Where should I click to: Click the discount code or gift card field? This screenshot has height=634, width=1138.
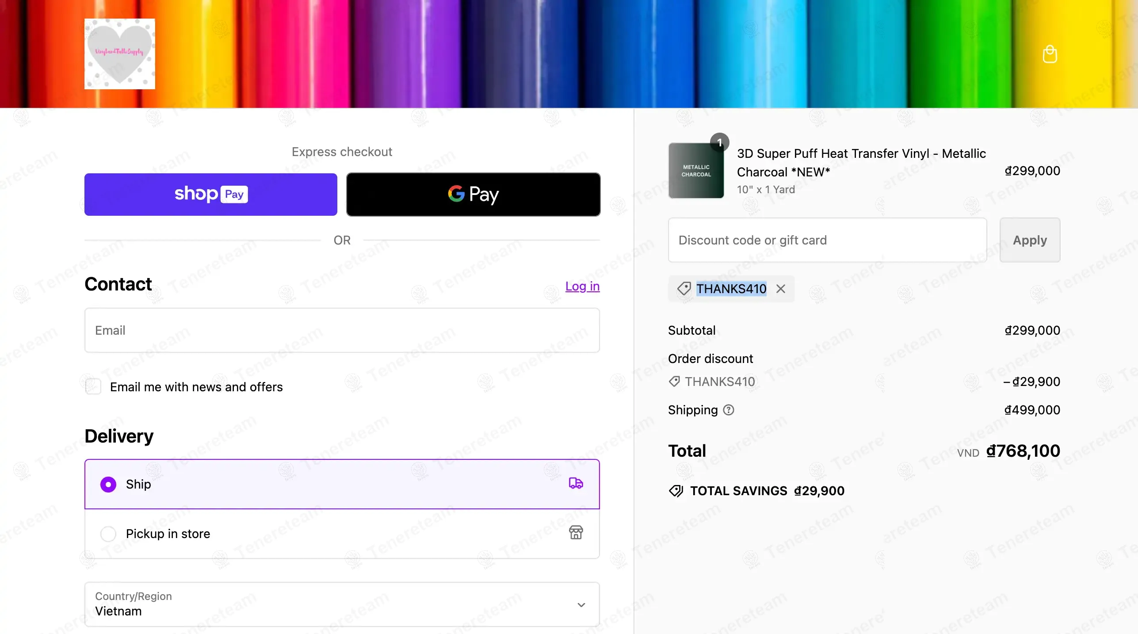[827, 240]
